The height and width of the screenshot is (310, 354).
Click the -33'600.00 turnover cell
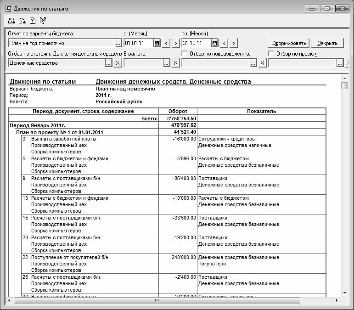coord(178,224)
